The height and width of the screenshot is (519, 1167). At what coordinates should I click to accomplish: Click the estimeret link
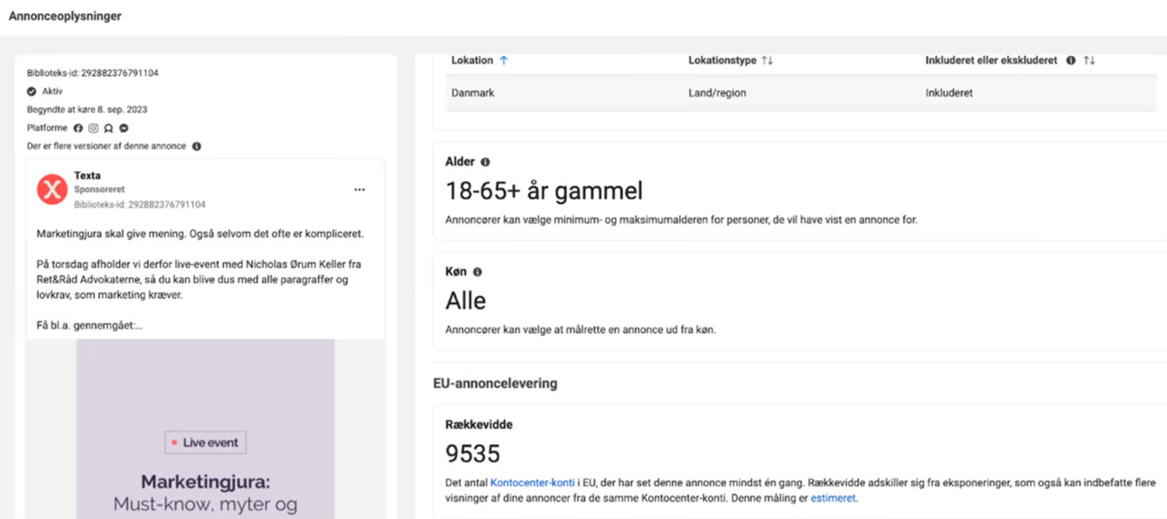833,498
